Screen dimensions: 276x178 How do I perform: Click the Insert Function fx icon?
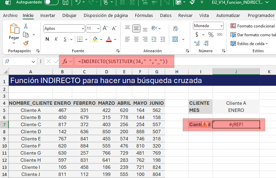pos(65,61)
